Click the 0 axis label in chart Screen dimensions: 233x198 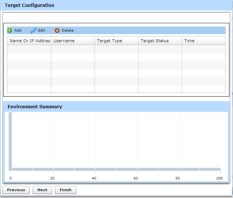(x=11, y=178)
